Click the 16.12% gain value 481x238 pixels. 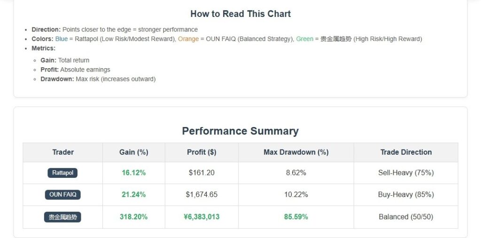click(134, 173)
